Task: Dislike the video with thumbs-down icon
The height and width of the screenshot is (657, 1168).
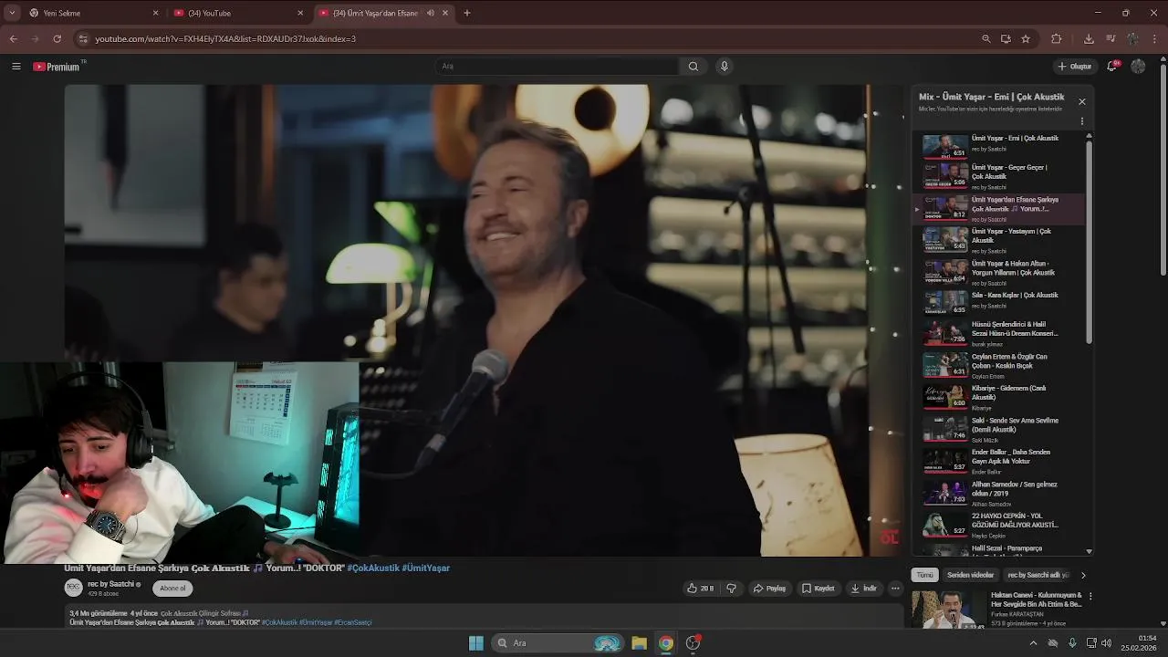Action: [731, 589]
